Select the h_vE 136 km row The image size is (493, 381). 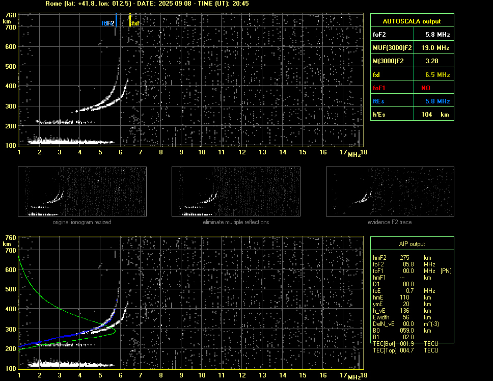pyautogui.click(x=402, y=311)
